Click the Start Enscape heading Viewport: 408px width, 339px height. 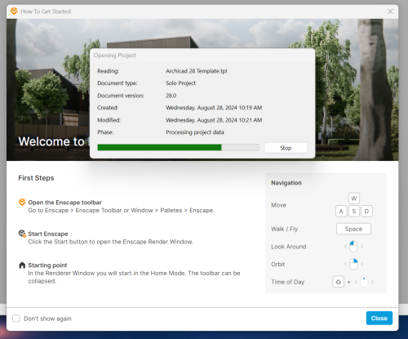(48, 234)
